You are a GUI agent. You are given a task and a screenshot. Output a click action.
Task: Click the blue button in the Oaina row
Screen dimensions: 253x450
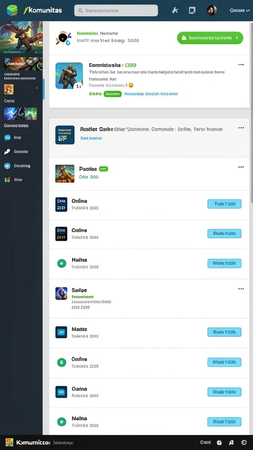(x=224, y=392)
